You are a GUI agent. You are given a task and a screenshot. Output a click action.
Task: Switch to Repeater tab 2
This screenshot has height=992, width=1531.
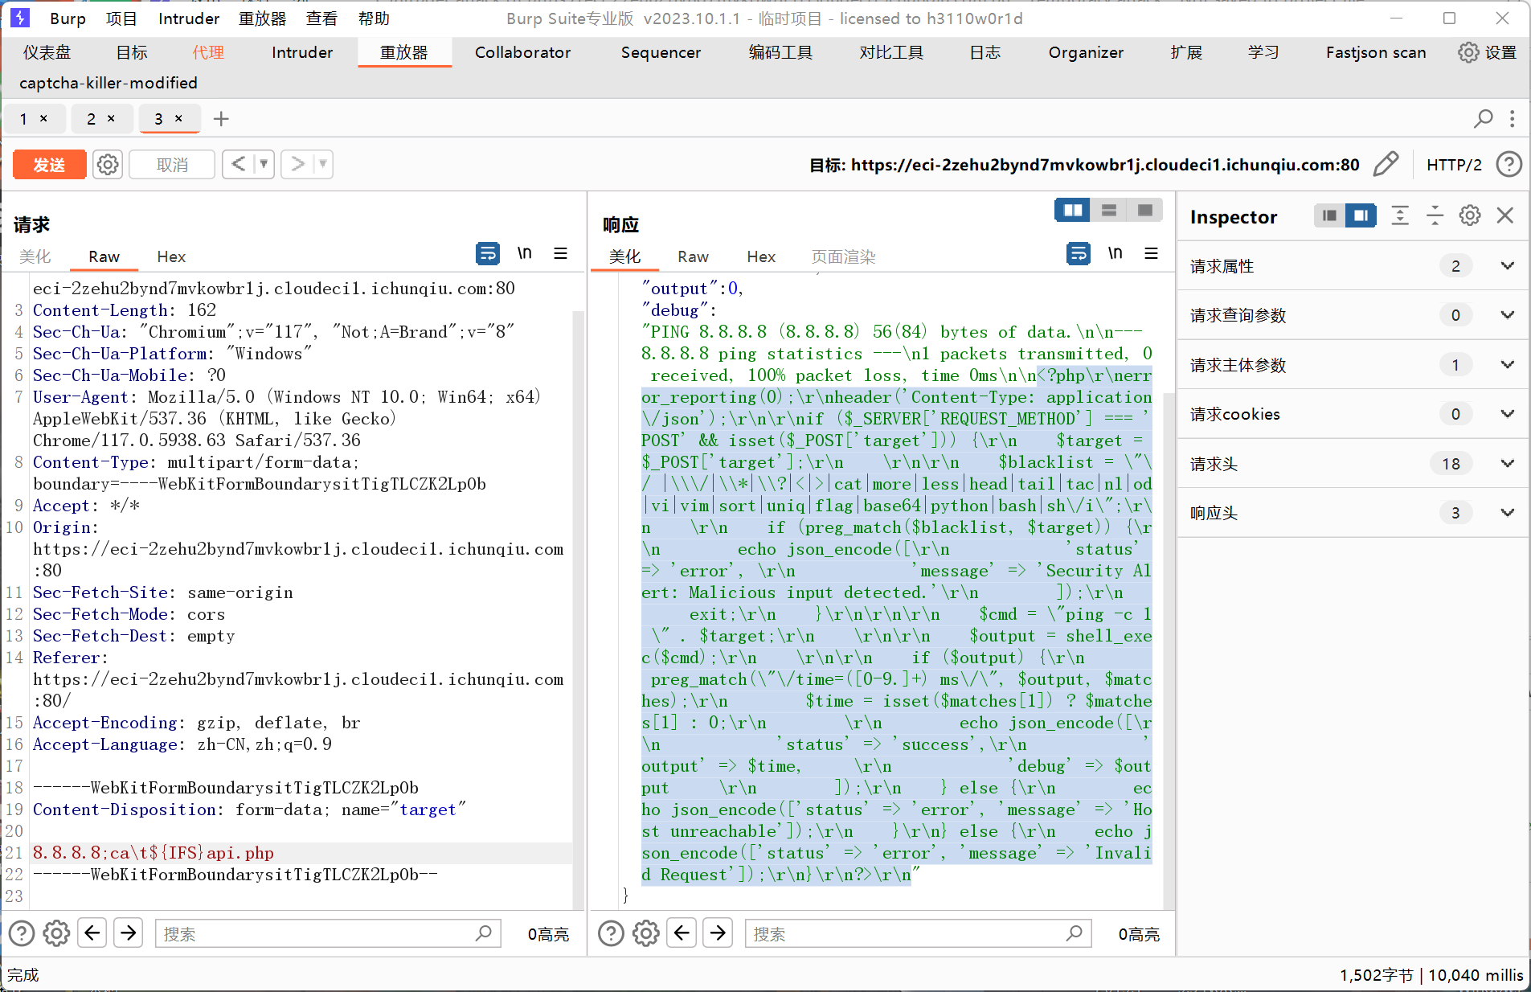pos(92,119)
